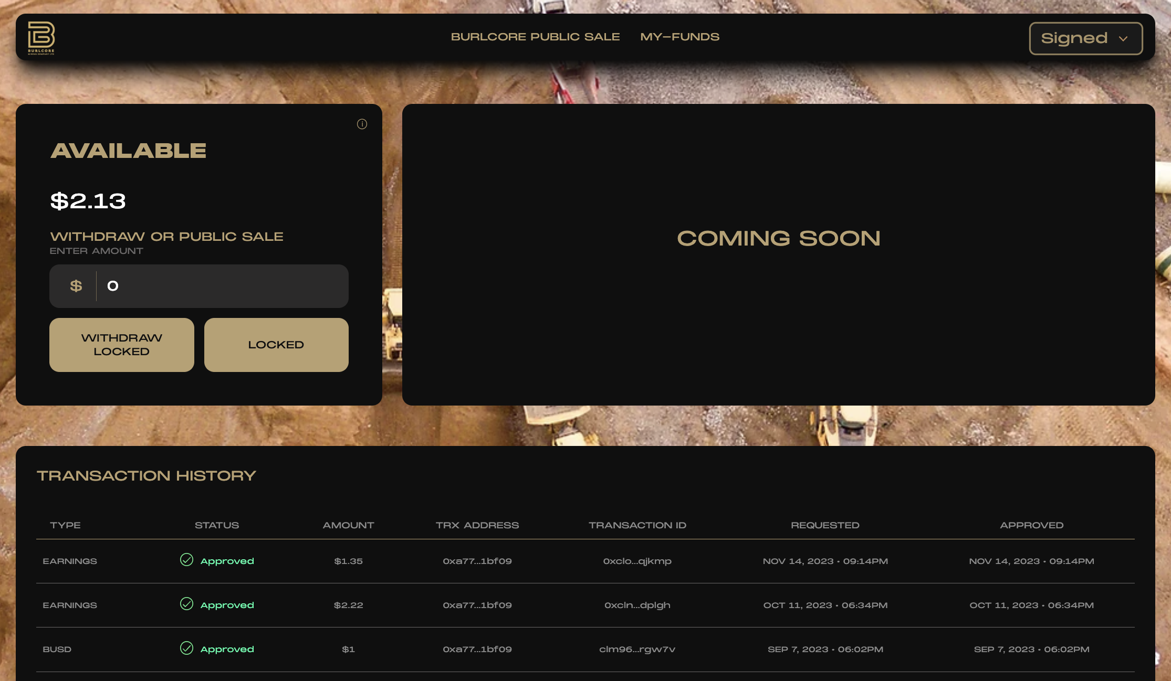Viewport: 1171px width, 681px height.
Task: Click the Status column header
Action: (x=216, y=525)
